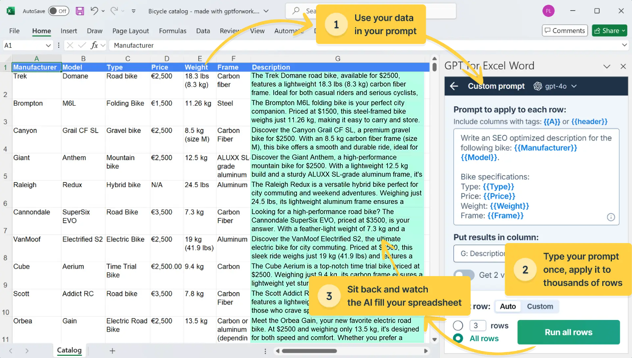The height and width of the screenshot is (358, 632).
Task: Select the Custom row option
Action: 540,306
